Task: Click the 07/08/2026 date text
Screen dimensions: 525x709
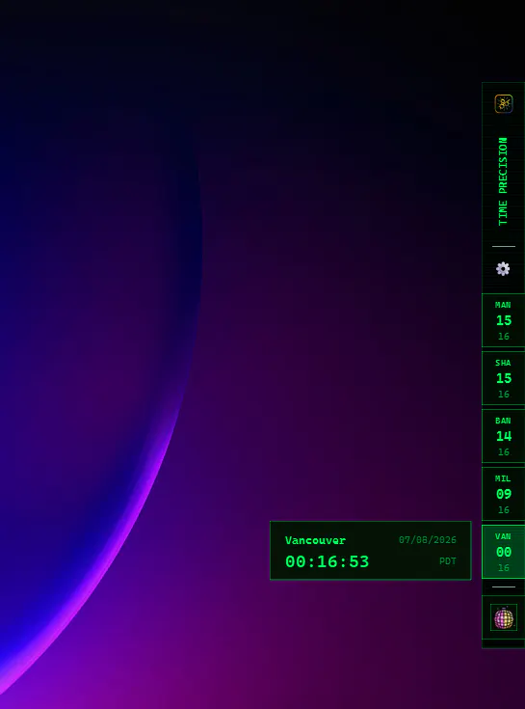Action: click(x=428, y=540)
